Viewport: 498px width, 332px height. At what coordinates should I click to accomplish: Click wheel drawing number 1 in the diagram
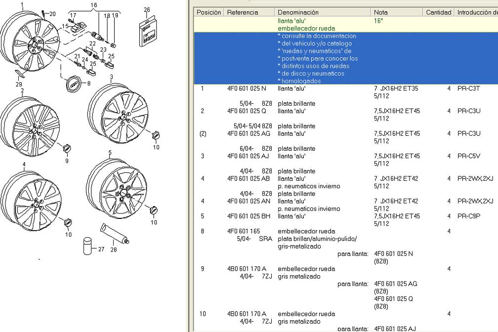coord(30,41)
